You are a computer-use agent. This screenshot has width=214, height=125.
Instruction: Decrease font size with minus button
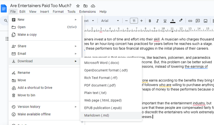pos(126,21)
